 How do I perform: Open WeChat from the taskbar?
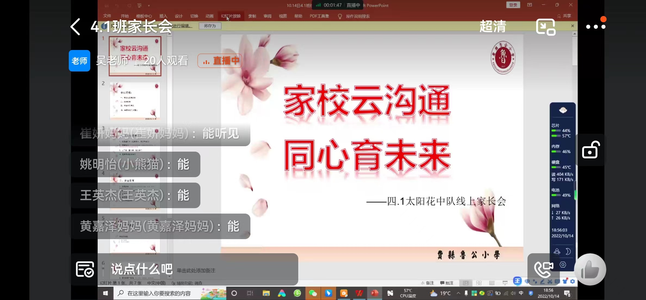(313, 293)
